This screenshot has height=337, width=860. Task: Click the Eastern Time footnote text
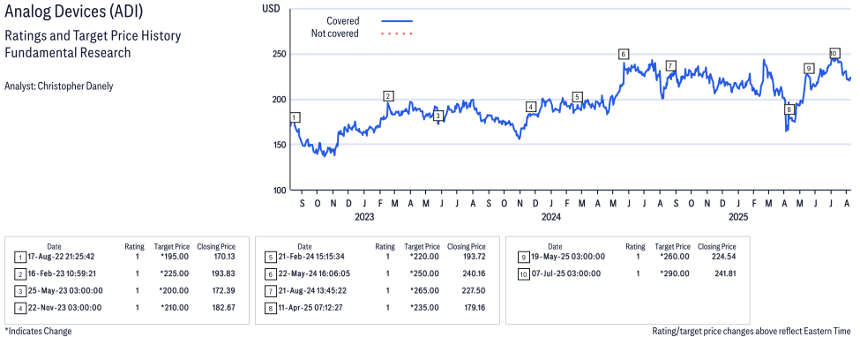pyautogui.click(x=752, y=332)
